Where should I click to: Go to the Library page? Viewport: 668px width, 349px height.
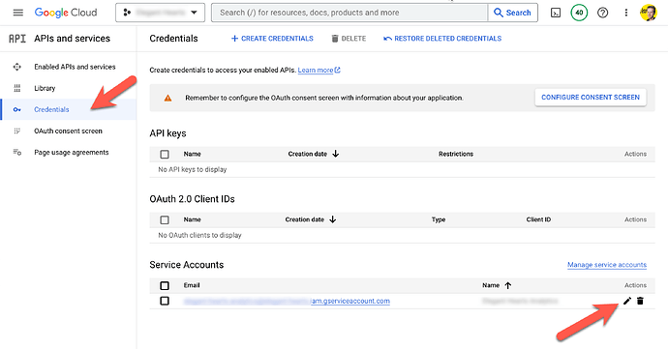click(x=45, y=88)
